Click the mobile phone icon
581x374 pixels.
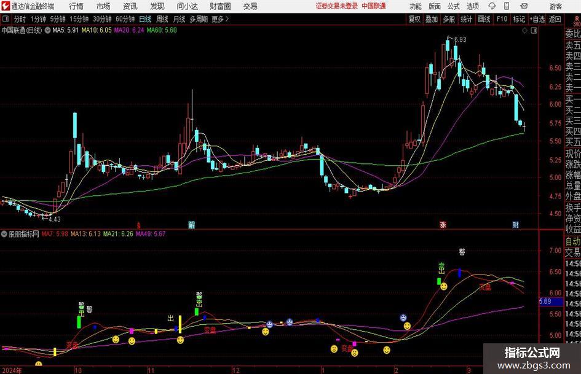point(507,6)
